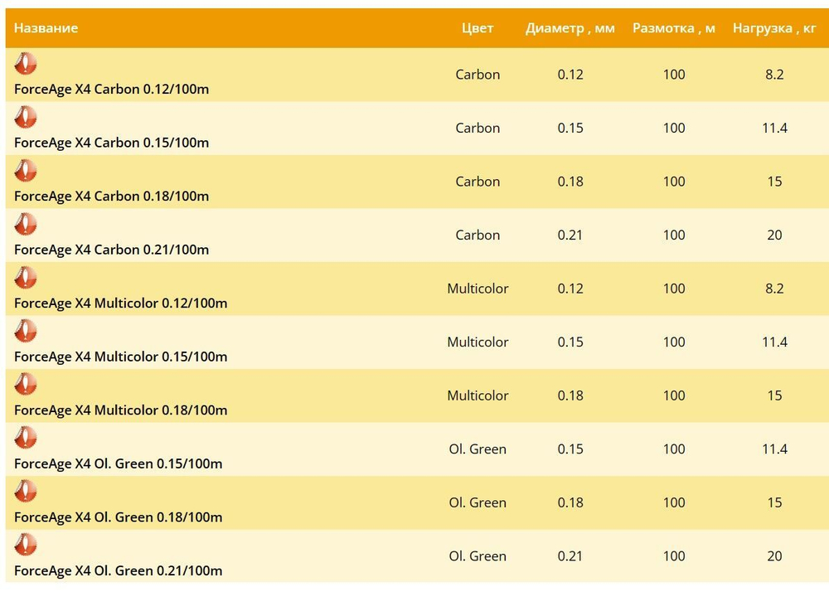Screen dimensions: 829x592
Task: Click the Цвет column header
Action: (478, 28)
